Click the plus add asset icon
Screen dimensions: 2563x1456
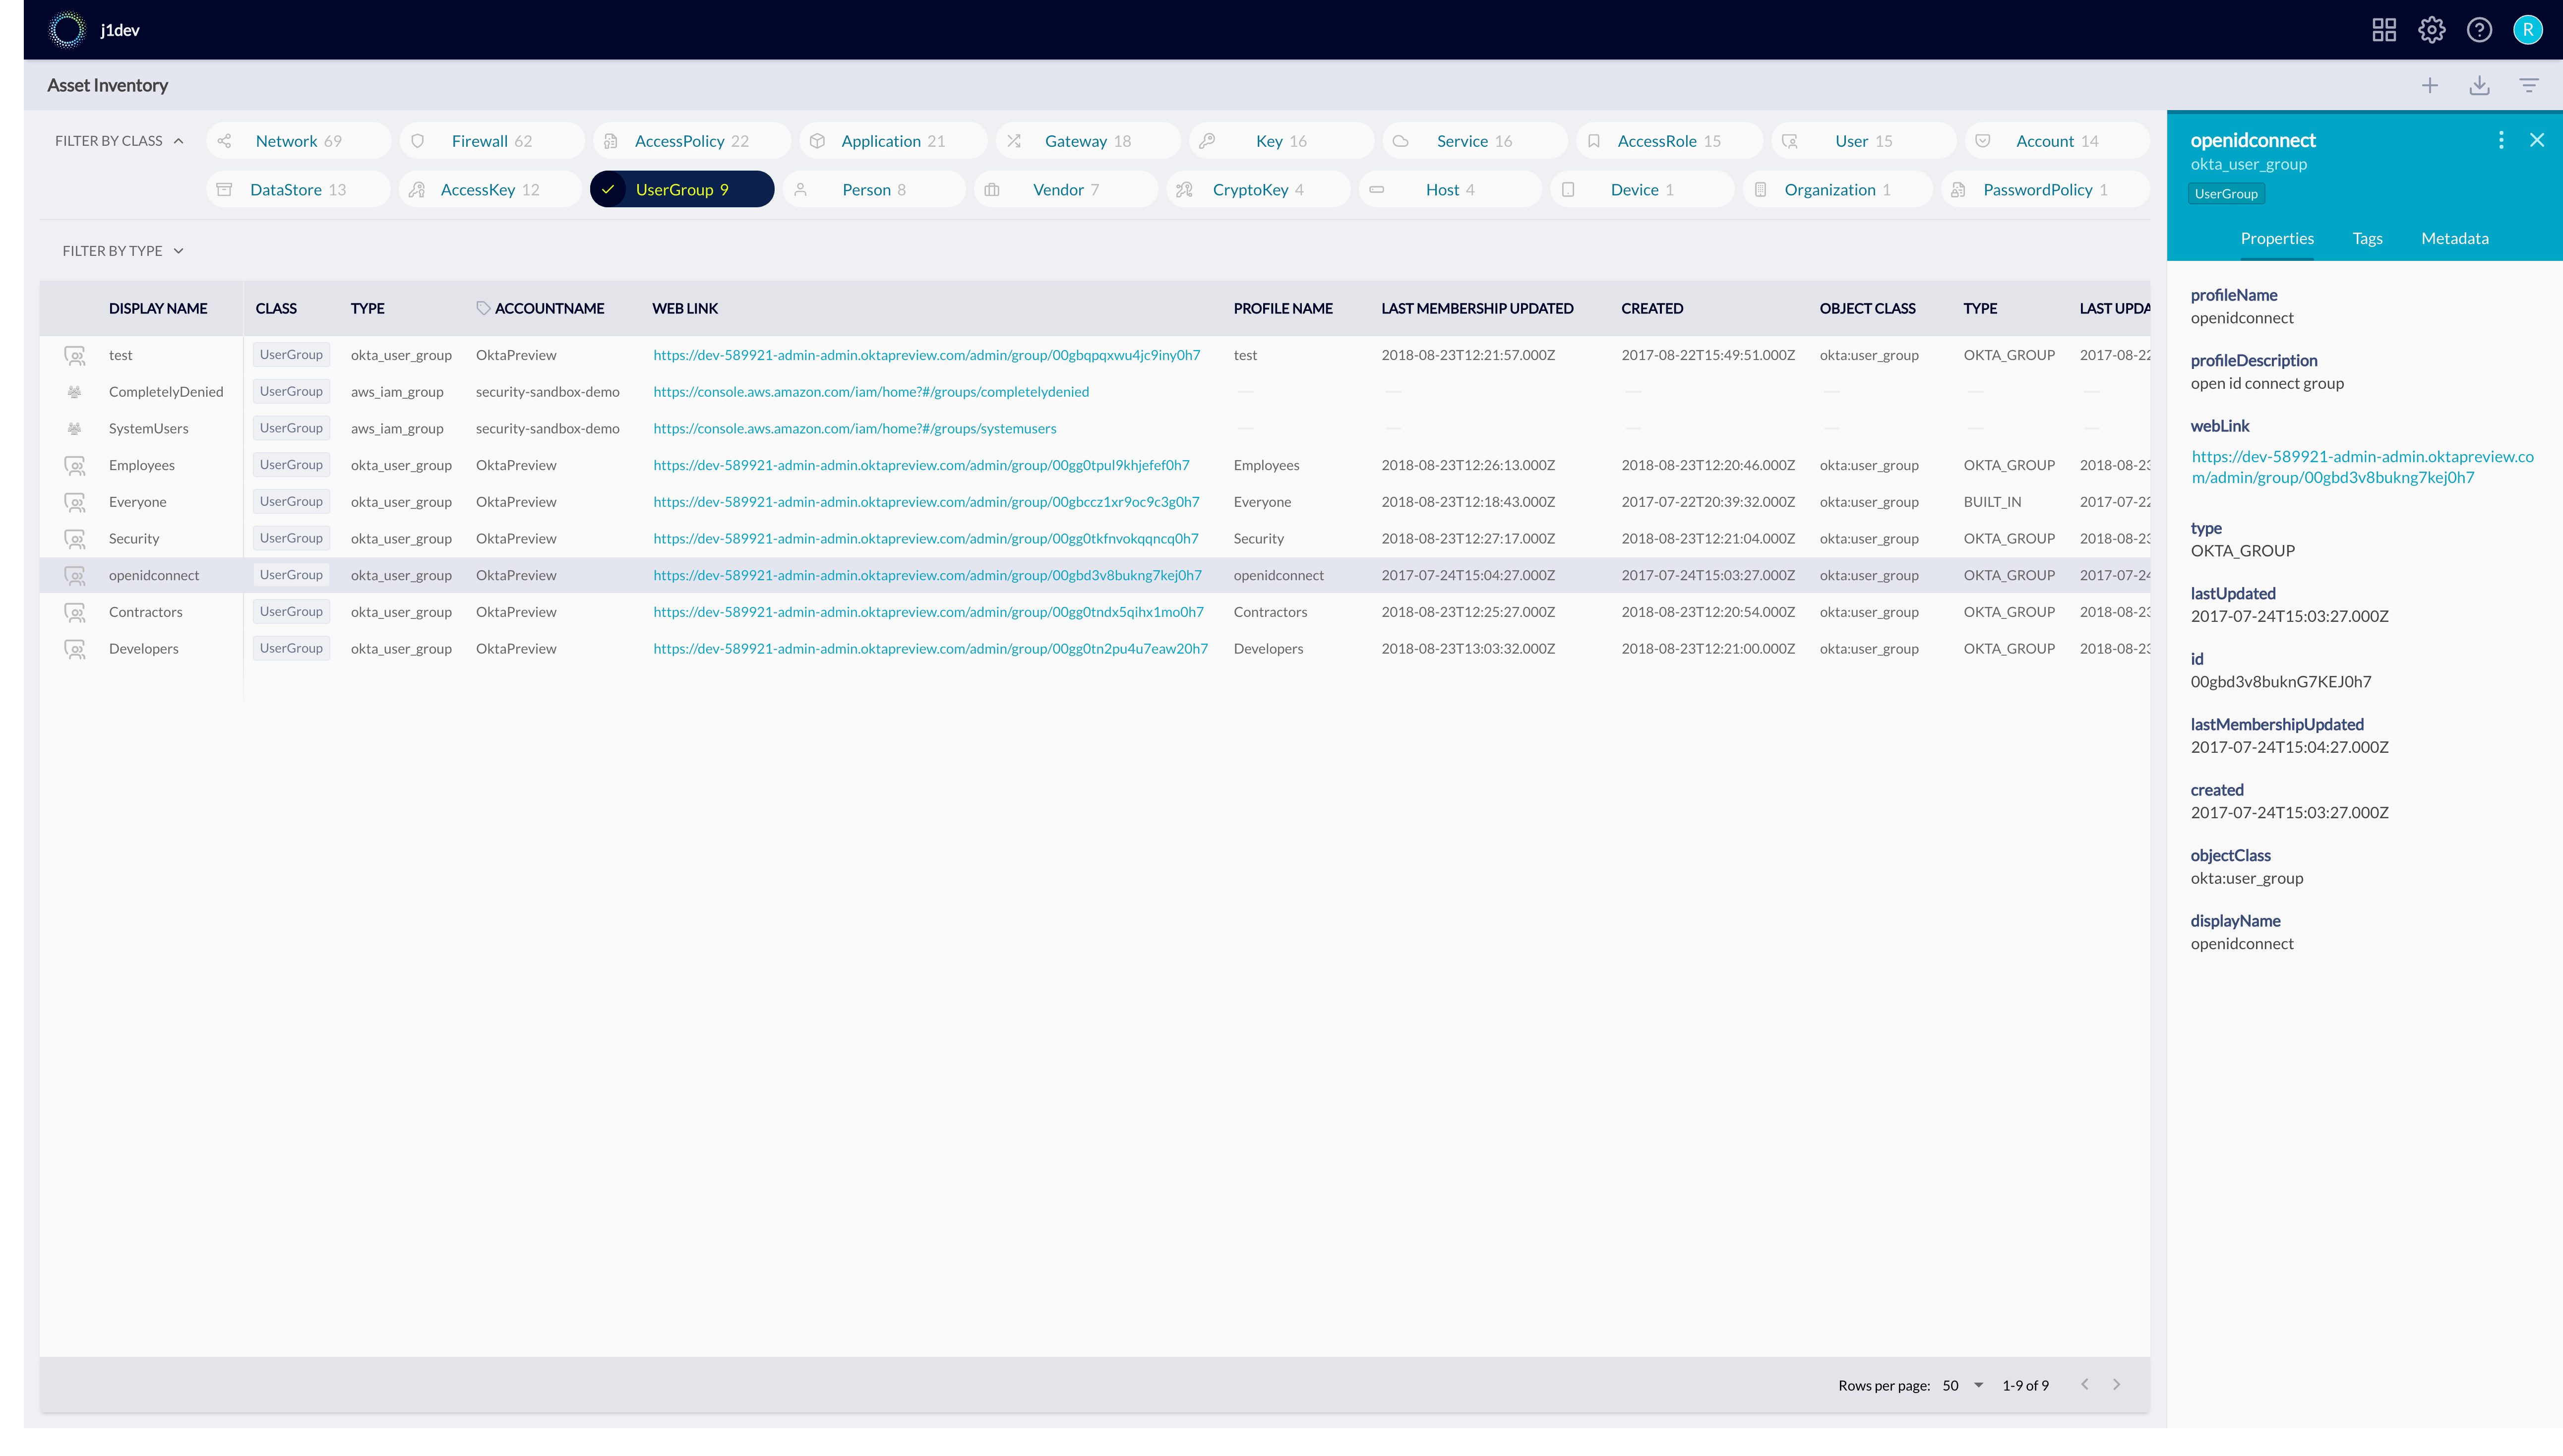pos(2430,86)
